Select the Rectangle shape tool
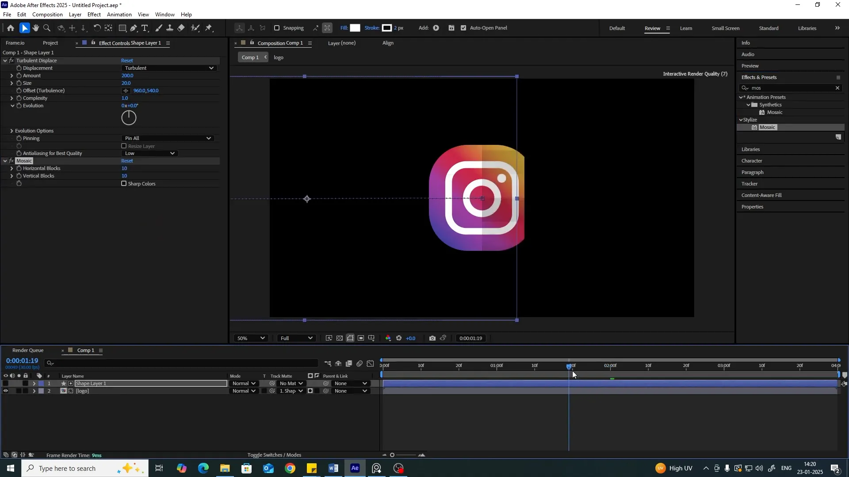 (x=122, y=28)
